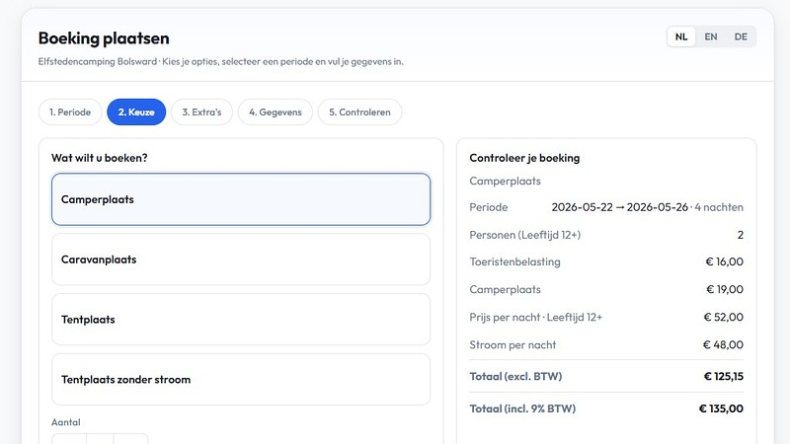Go to step 1. Periode
This screenshot has width=790, height=444.
coord(70,112)
